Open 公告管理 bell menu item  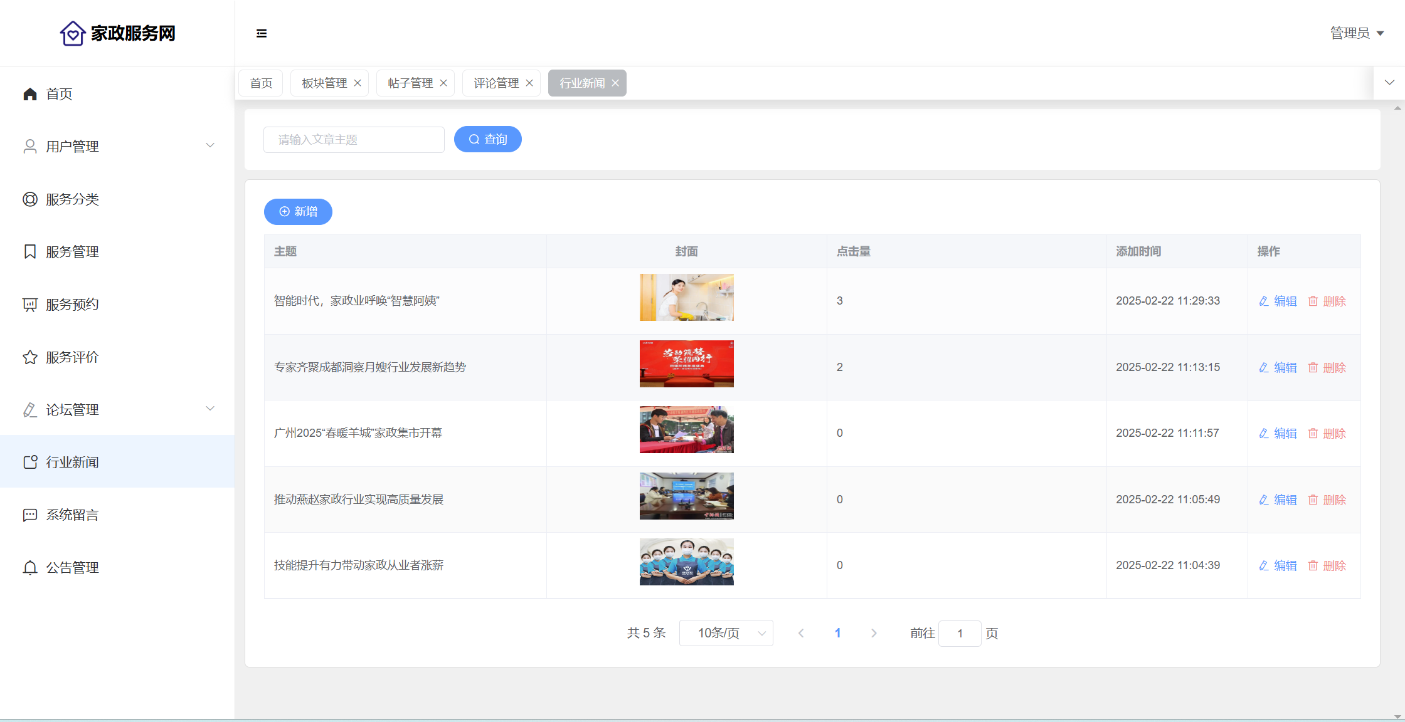click(72, 568)
